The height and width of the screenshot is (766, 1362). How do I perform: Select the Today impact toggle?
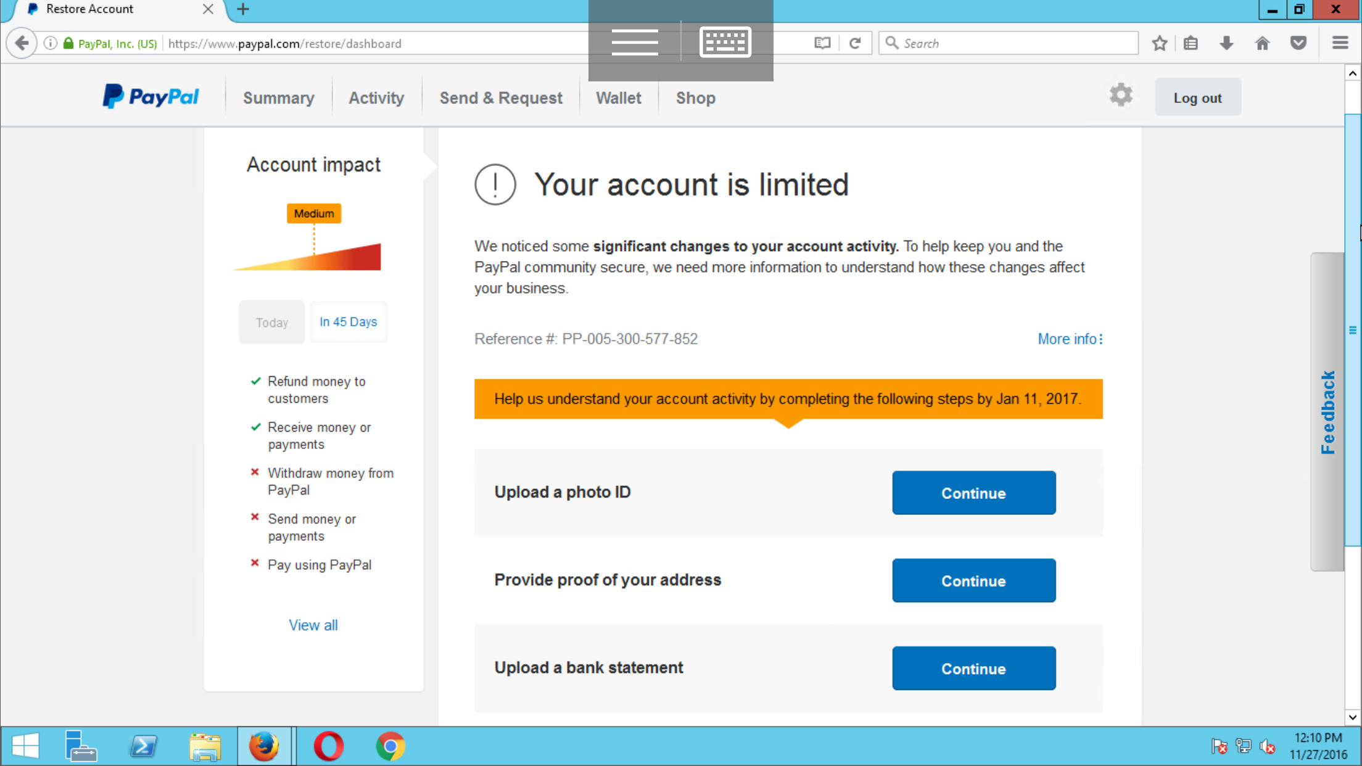coord(271,323)
